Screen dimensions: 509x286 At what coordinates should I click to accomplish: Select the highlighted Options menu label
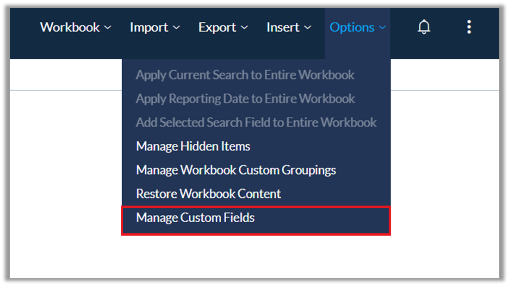[352, 28]
